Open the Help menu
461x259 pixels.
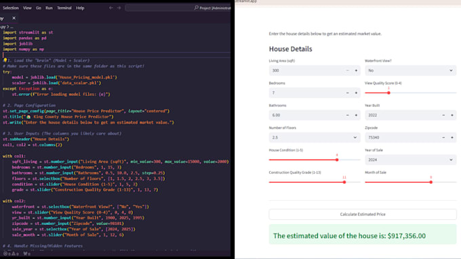(80, 8)
